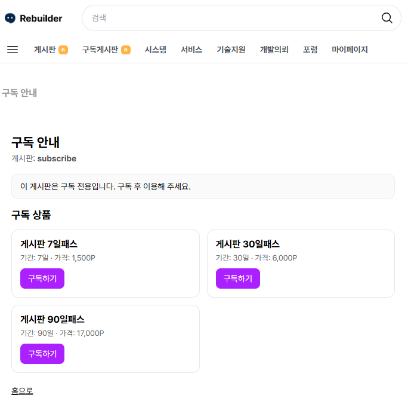Click the Rebuilder logo icon
This screenshot has width=408, height=404.
tap(10, 19)
